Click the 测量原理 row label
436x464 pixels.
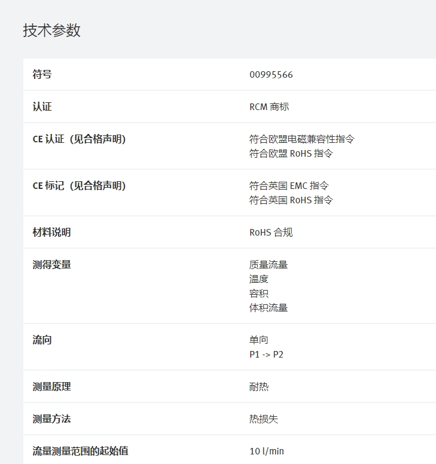click(51, 386)
